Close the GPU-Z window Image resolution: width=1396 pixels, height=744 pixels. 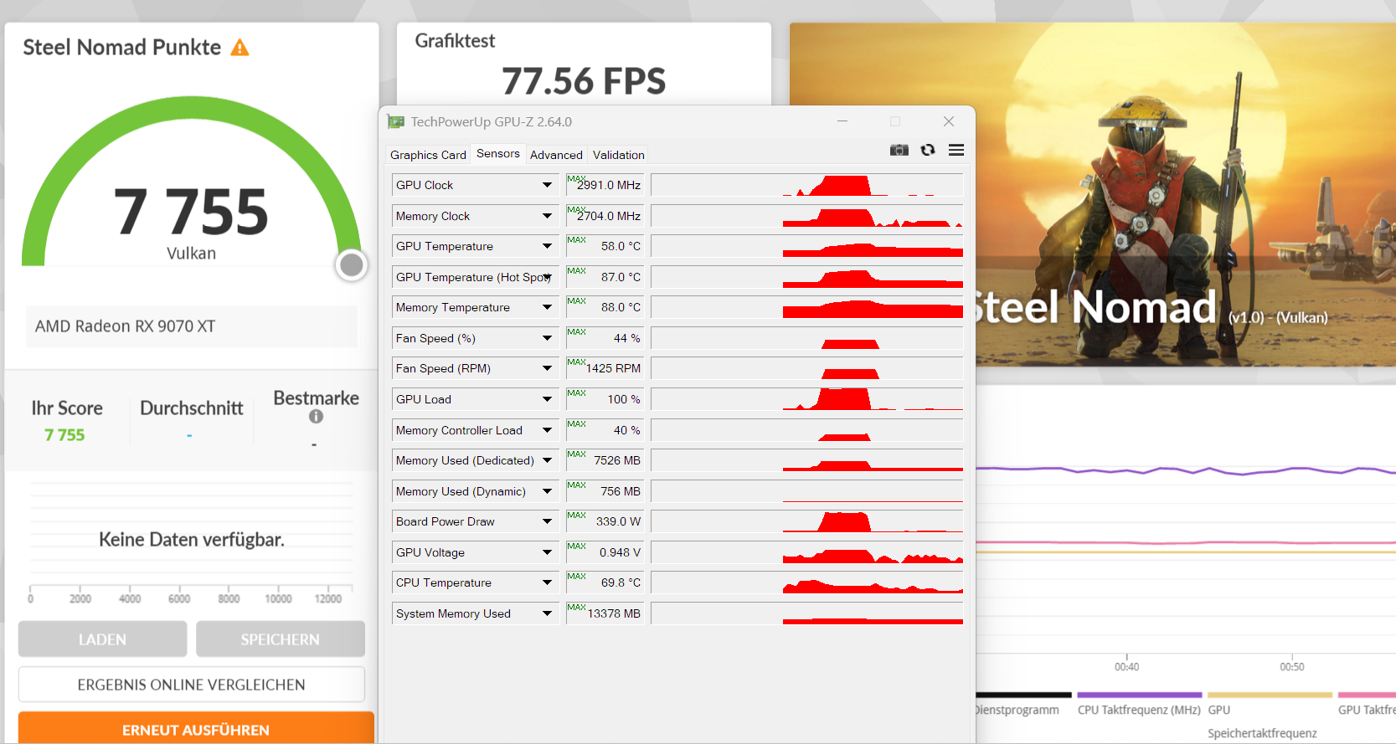click(949, 121)
